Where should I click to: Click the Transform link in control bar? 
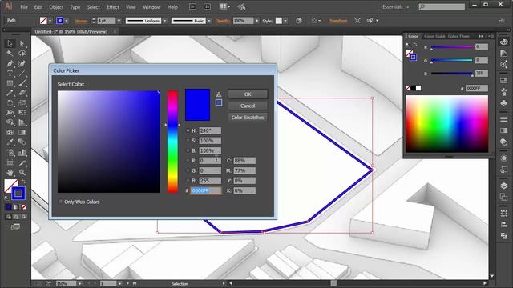(x=338, y=21)
